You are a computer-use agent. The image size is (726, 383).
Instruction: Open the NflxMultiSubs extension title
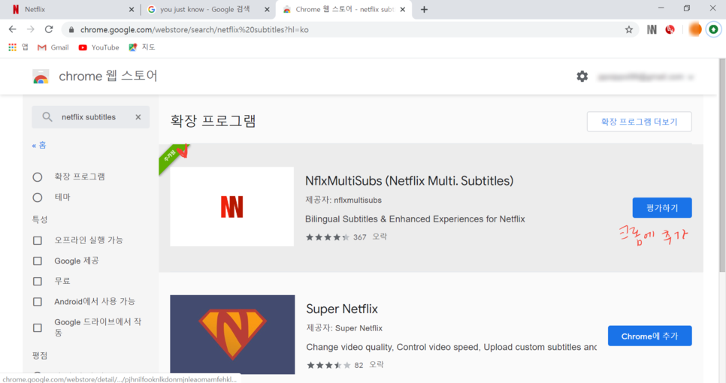(409, 181)
